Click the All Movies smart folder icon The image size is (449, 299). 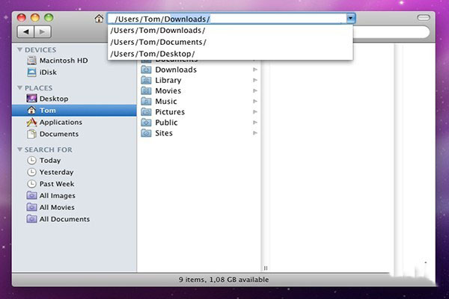[31, 207]
